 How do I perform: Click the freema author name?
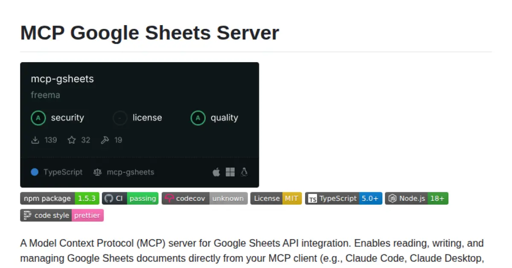(x=45, y=95)
